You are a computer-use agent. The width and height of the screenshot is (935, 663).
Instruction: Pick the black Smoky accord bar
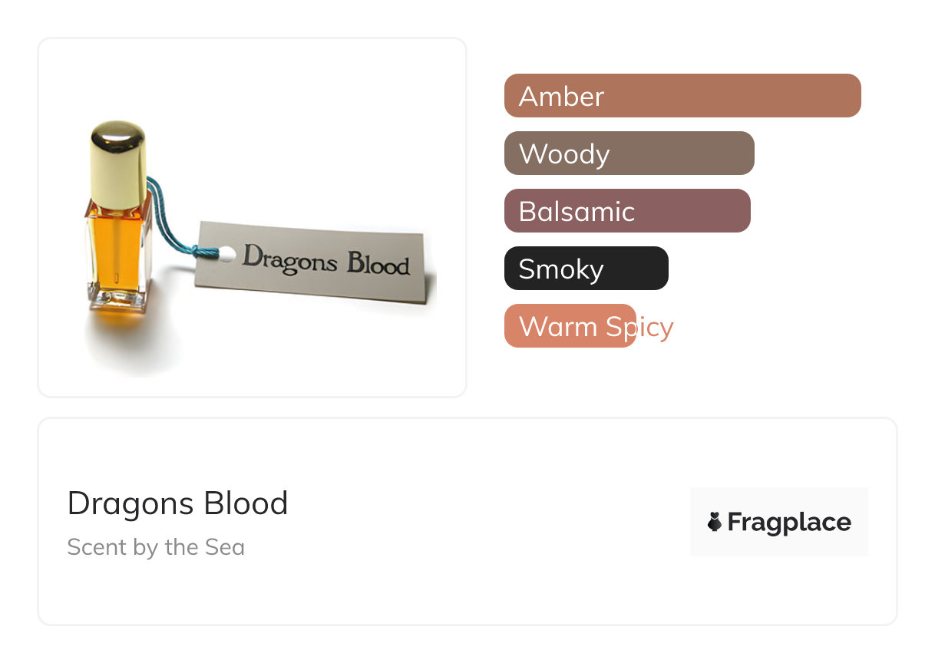coord(586,269)
